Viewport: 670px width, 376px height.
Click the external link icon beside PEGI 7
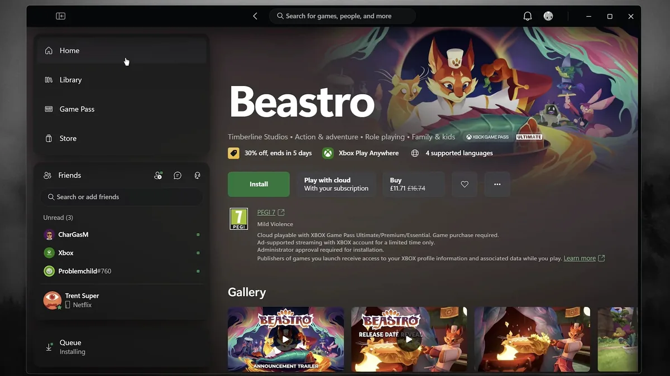coord(281,213)
